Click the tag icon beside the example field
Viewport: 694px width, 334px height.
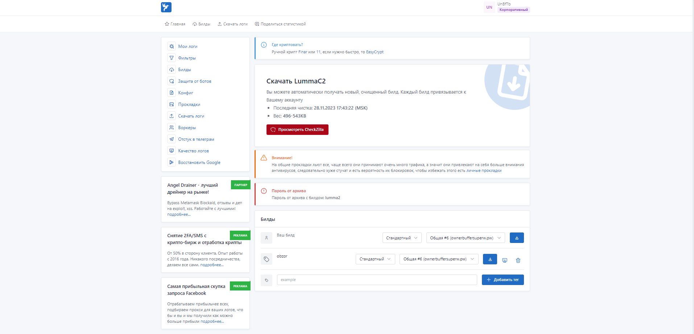click(267, 280)
